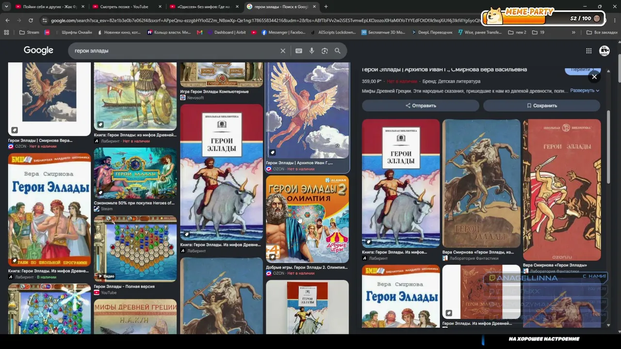Viewport: 621px width, 349px height.
Task: Open the Google account avatar menu
Action: tap(605, 51)
